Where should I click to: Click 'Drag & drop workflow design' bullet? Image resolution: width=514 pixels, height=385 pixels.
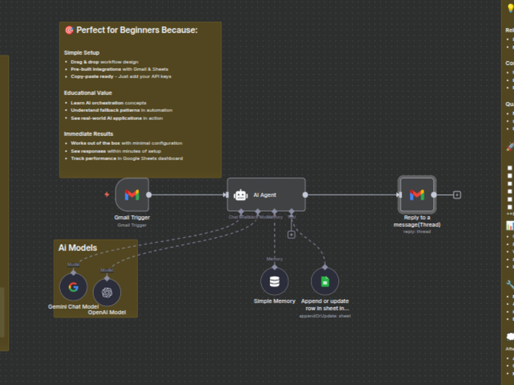(104, 62)
